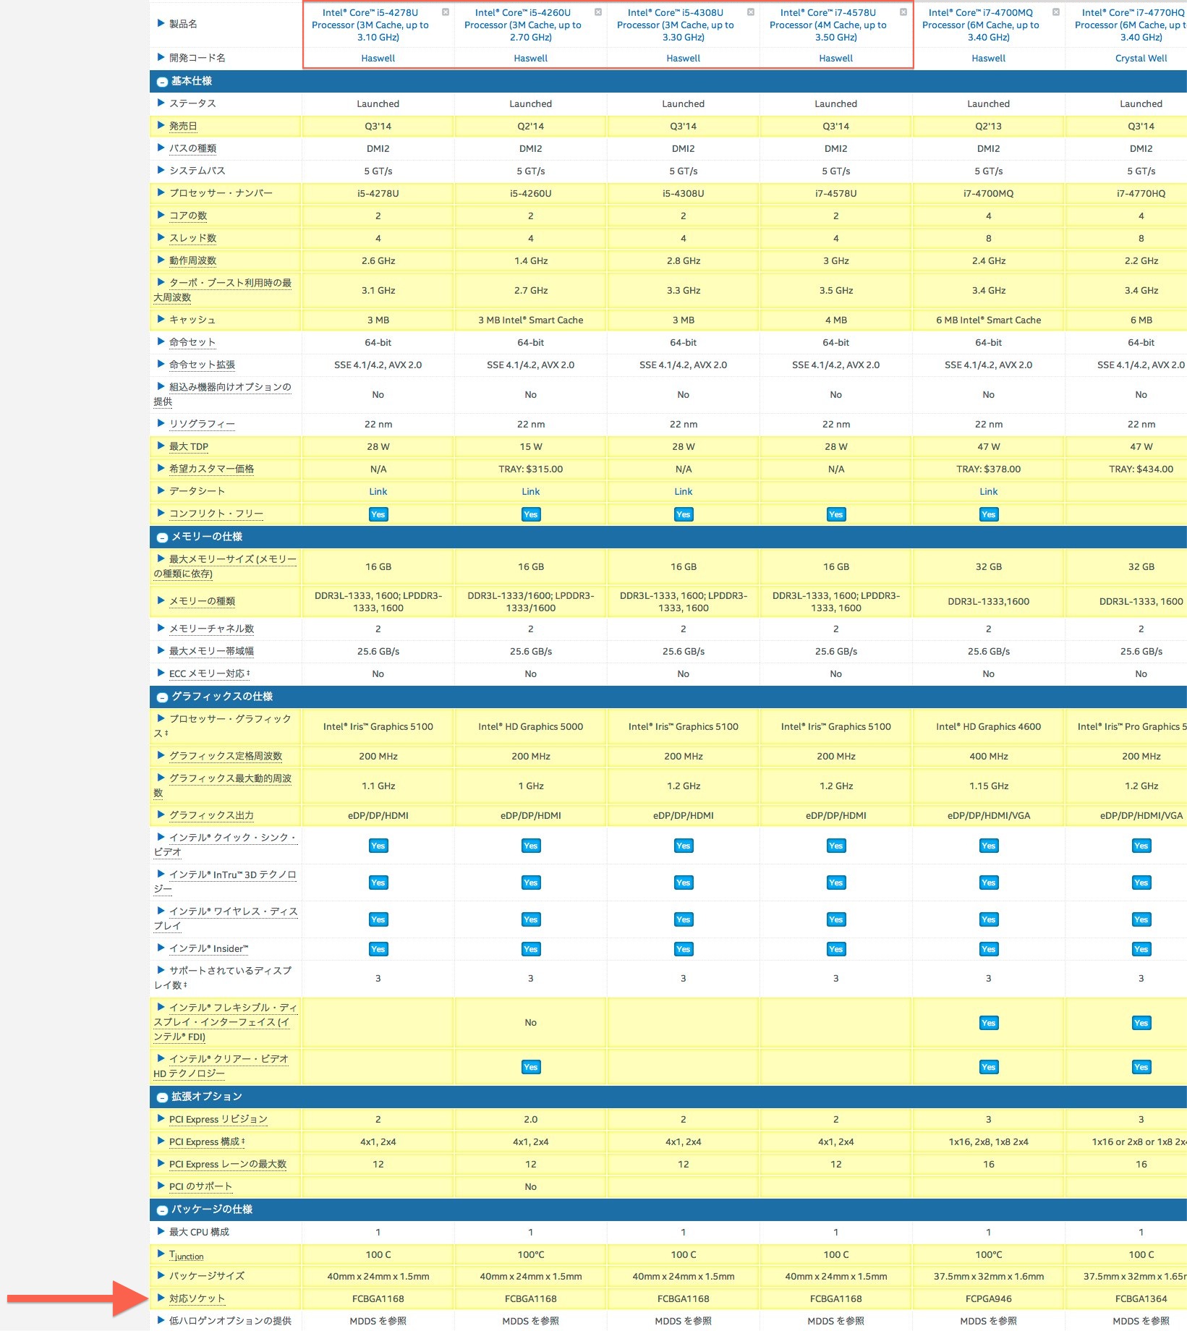The width and height of the screenshot is (1187, 1331).
Task: Open the Intel Core i5-4308U Processor product link
Action: click(x=676, y=25)
